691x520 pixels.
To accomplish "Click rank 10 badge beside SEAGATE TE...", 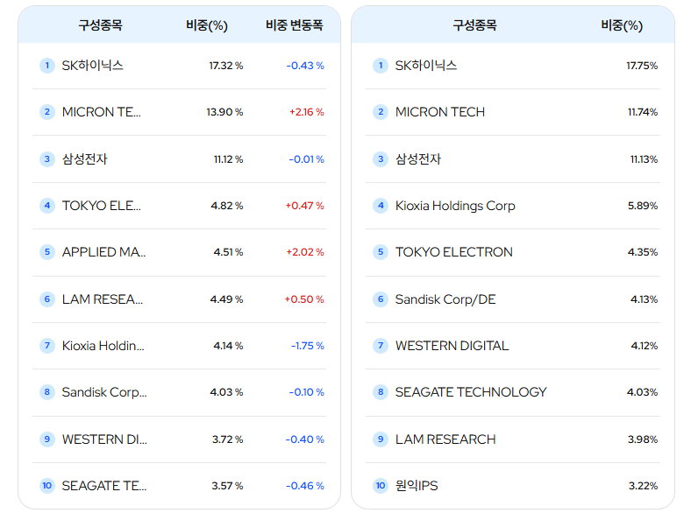I will (x=47, y=486).
